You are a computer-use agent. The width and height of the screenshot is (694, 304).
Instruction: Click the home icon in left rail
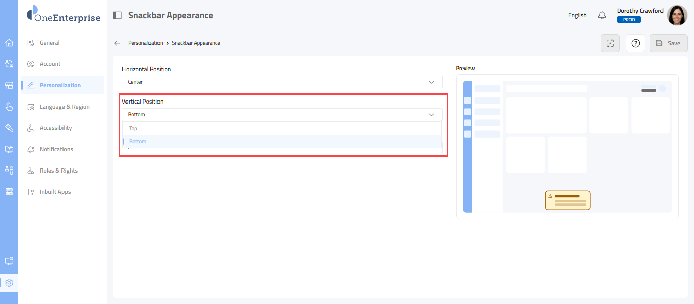click(9, 43)
